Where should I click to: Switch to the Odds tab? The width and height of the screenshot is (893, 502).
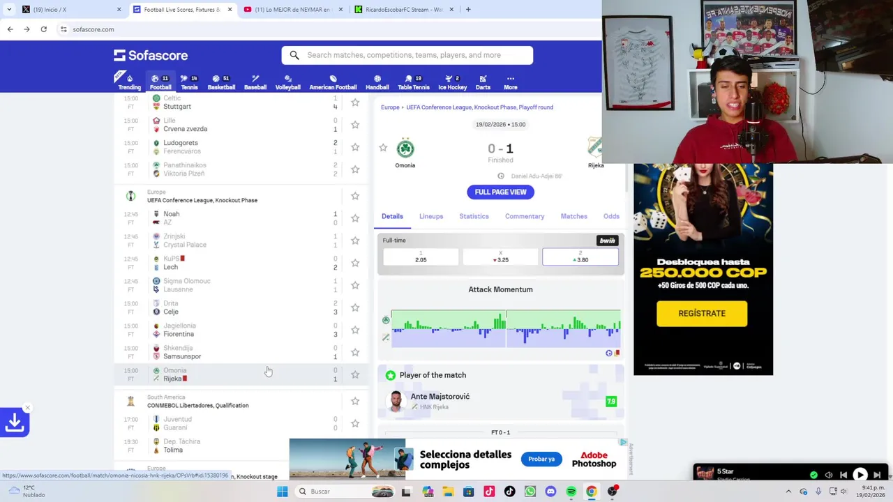pyautogui.click(x=611, y=216)
